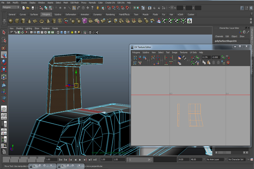The image size is (254, 169).
Task: Click the U value field showing 0.276
Action: click(206, 57)
